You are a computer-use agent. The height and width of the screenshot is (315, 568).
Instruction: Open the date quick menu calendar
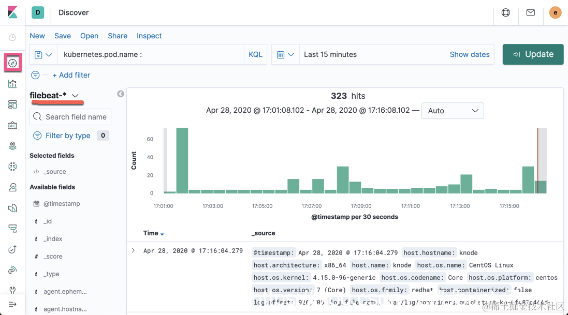[x=285, y=55]
